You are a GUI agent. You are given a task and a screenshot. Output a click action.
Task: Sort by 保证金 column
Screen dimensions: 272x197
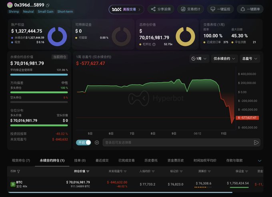(242, 171)
